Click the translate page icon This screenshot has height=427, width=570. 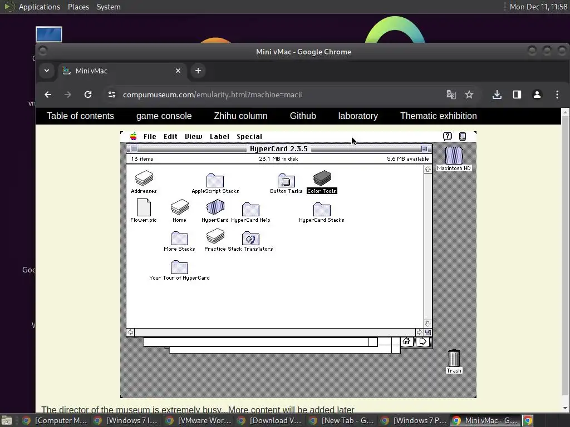click(x=451, y=95)
